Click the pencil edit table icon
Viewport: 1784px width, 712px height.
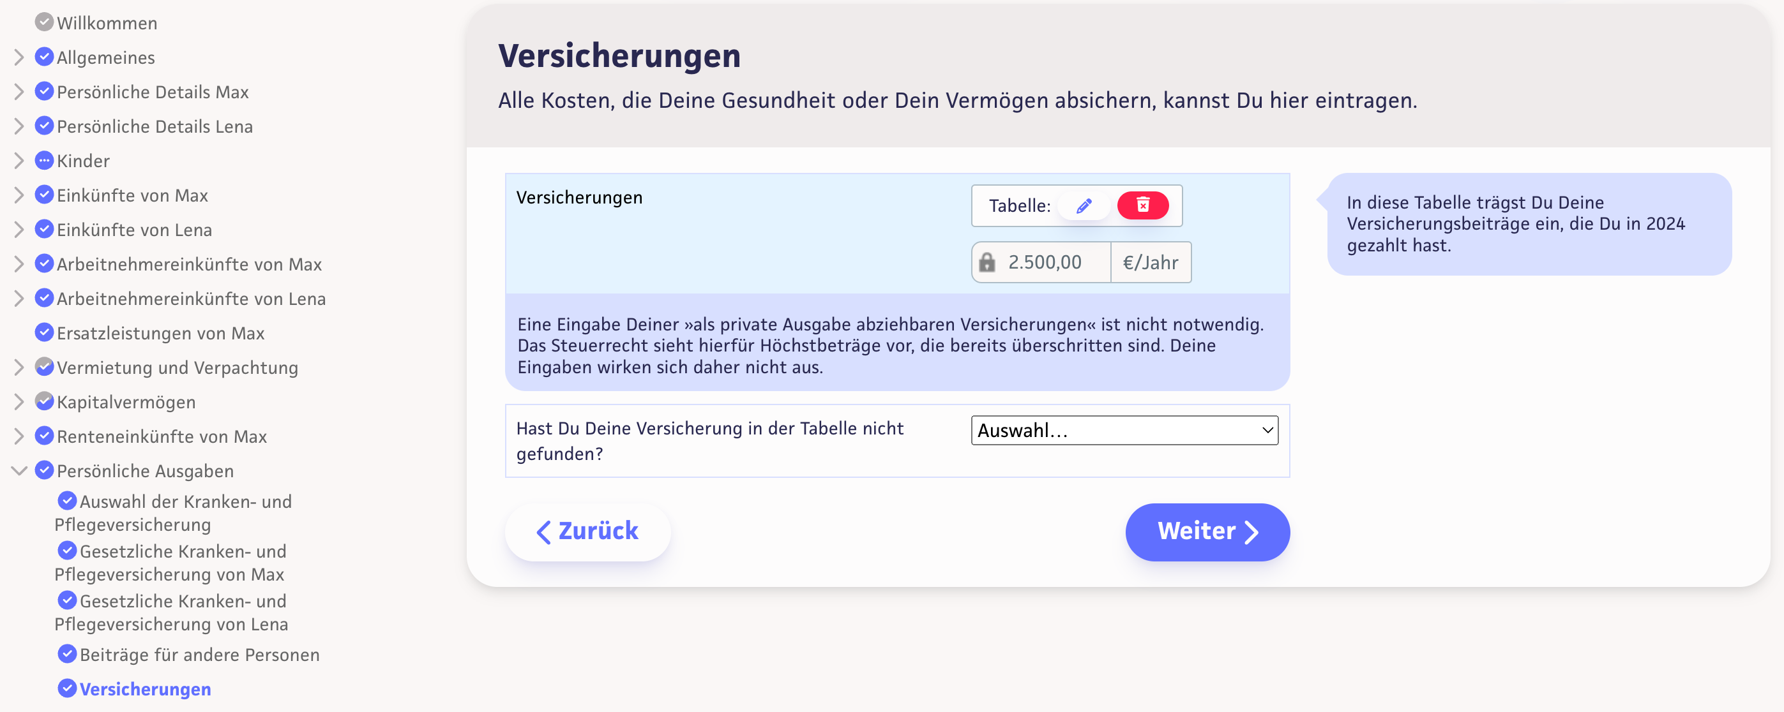[1084, 205]
